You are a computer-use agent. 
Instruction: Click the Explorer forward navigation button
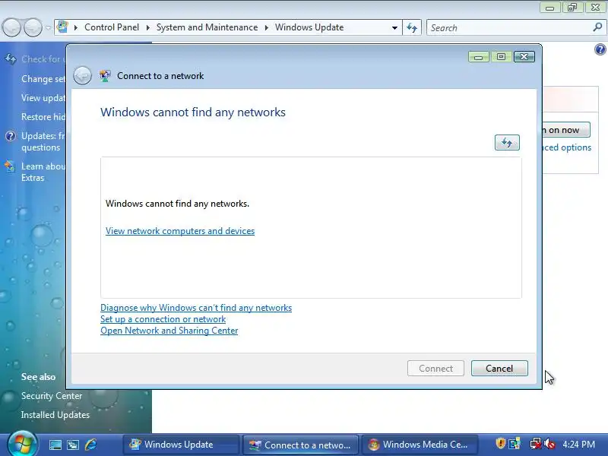[x=33, y=27]
